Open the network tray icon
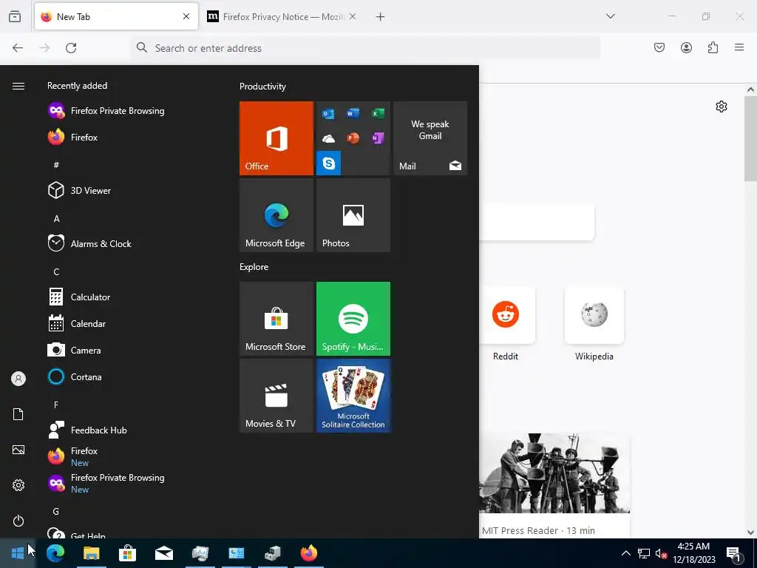Viewport: 757px width, 568px height. [x=644, y=553]
